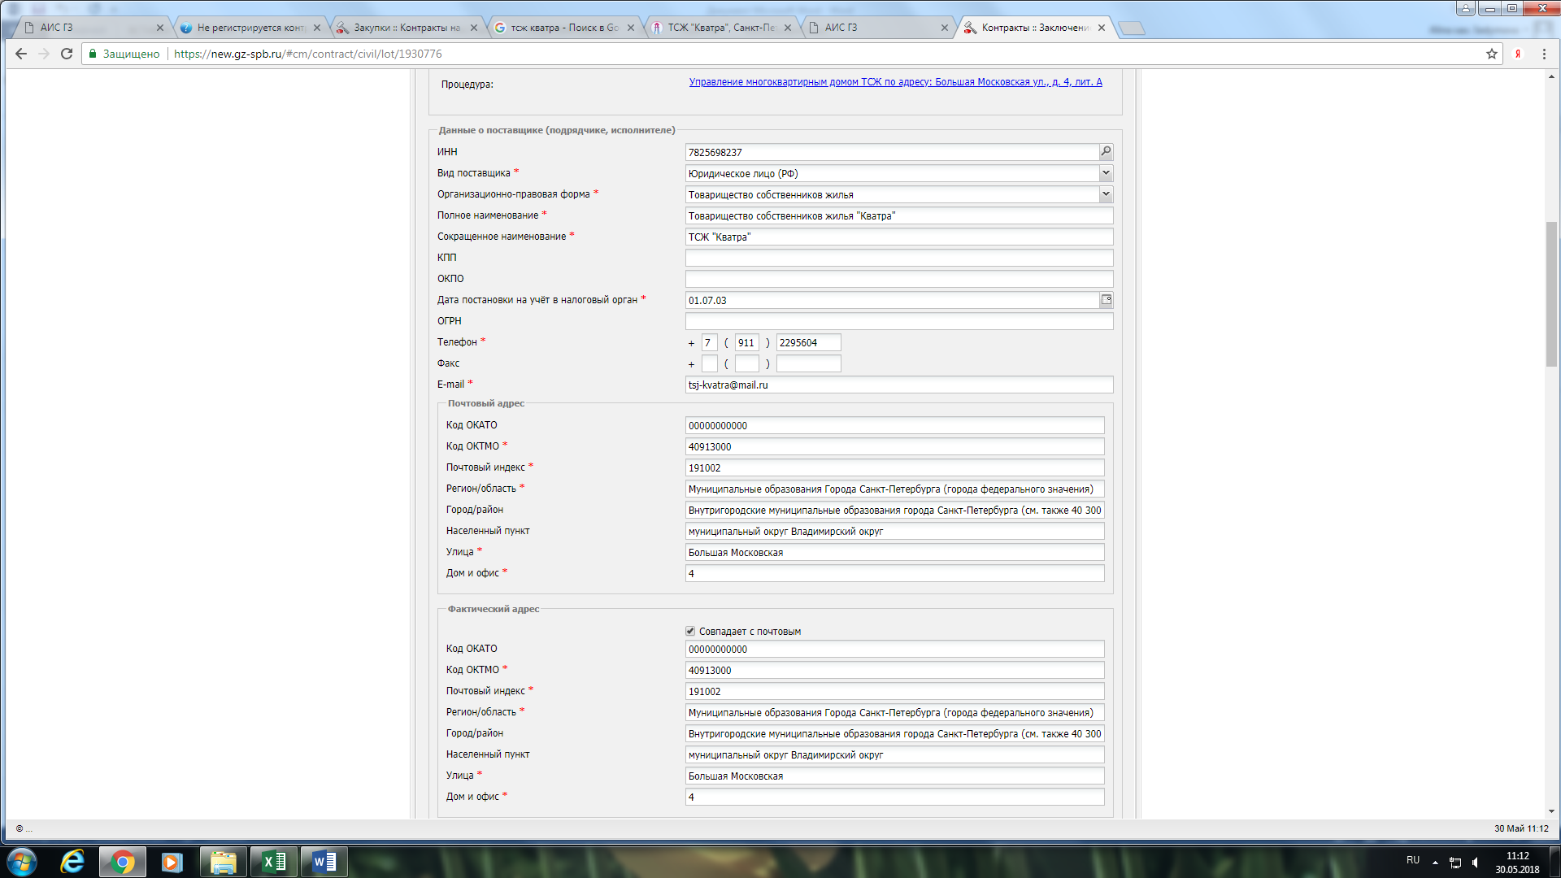Screen dimensions: 1561x878
Task: Bookmark this page with the star icon
Action: click(x=1491, y=54)
